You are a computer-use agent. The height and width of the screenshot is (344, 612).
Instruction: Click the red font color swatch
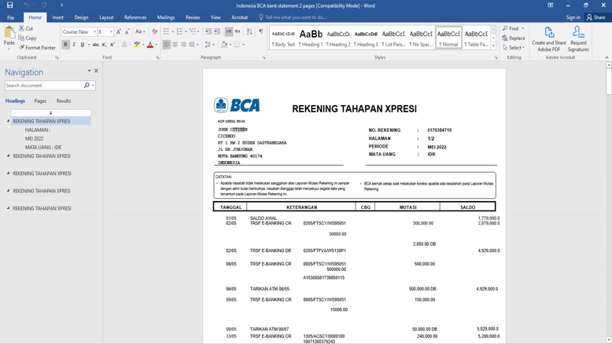[x=149, y=46]
